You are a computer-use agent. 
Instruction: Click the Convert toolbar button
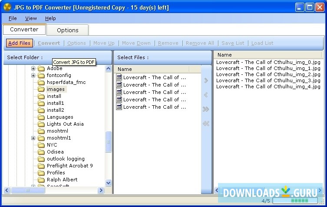[x=49, y=43]
